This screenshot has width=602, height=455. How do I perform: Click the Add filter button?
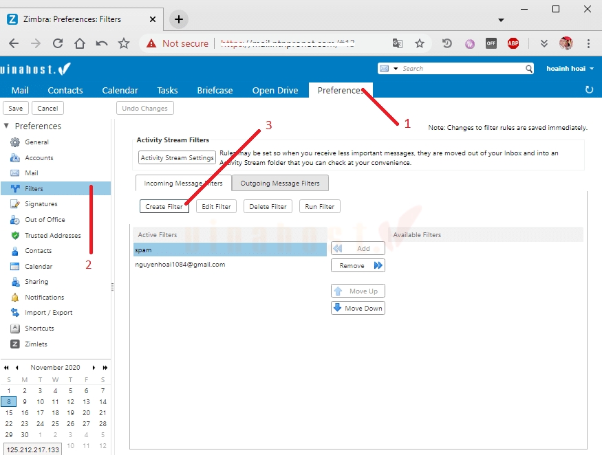pyautogui.click(x=358, y=248)
